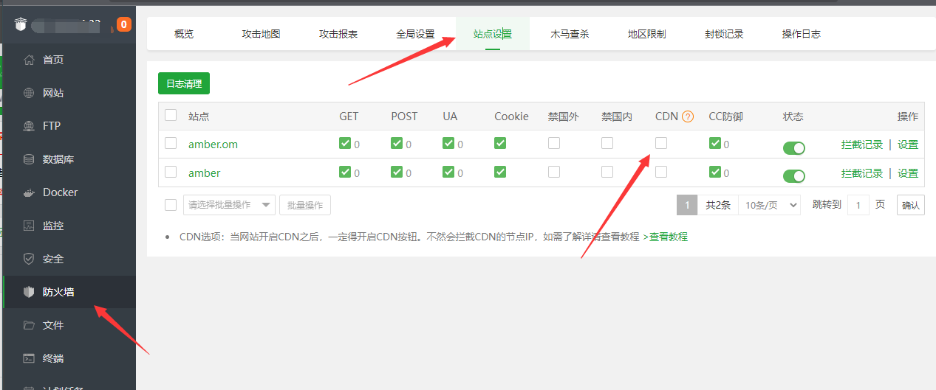Click the panel logo icon in the sidebar header
This screenshot has height=390, width=936.
coord(20,24)
